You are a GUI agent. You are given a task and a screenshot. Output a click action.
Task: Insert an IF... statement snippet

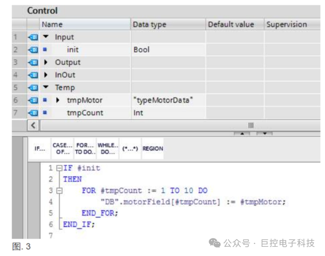click(x=40, y=148)
